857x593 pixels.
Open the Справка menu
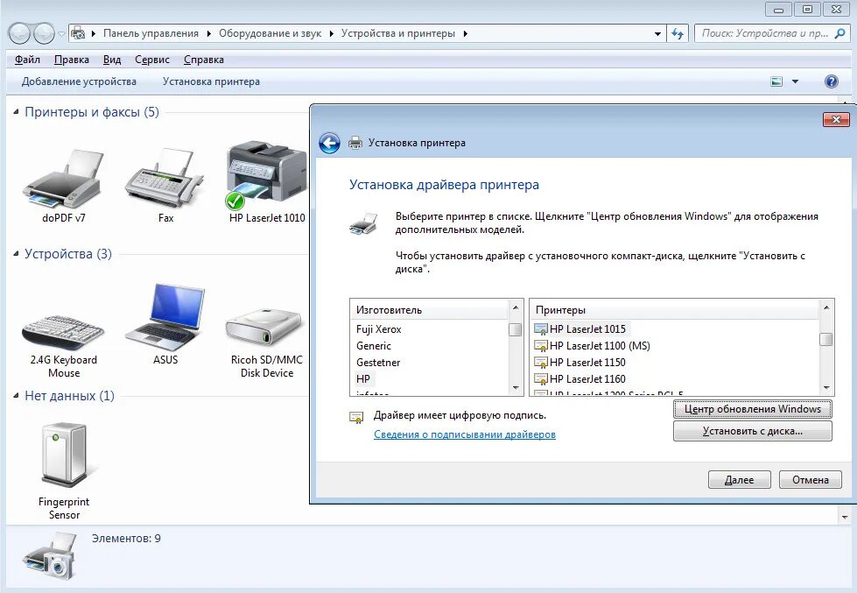(204, 60)
